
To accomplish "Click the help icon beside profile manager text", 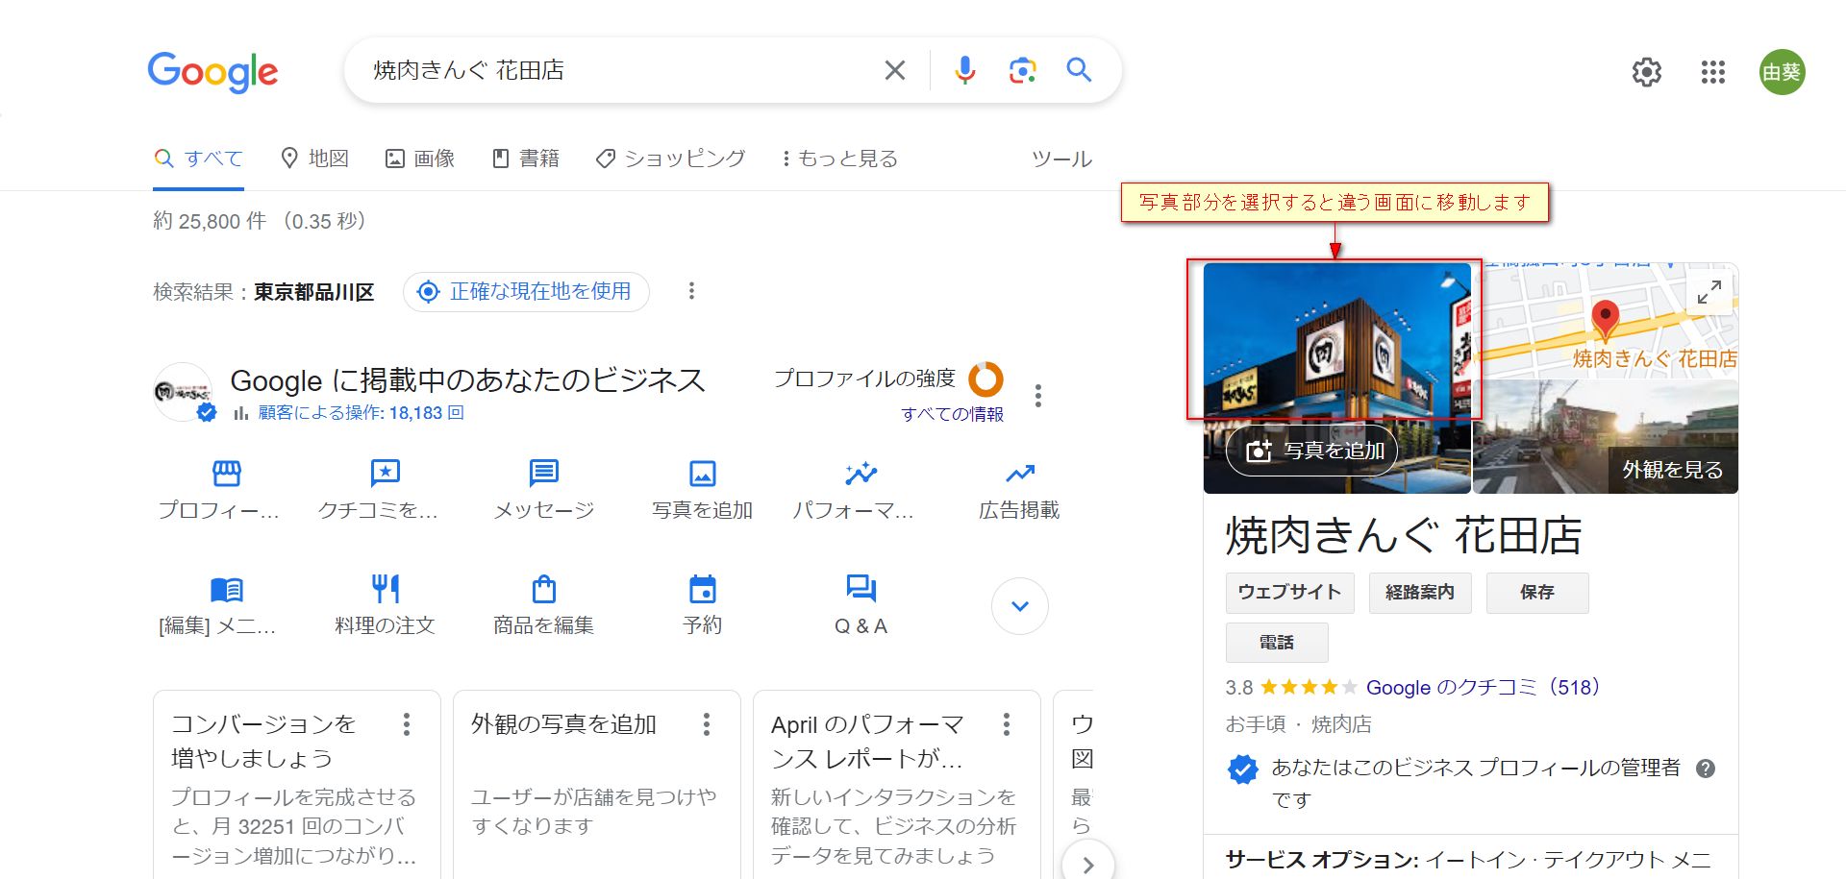I will coord(1706,769).
